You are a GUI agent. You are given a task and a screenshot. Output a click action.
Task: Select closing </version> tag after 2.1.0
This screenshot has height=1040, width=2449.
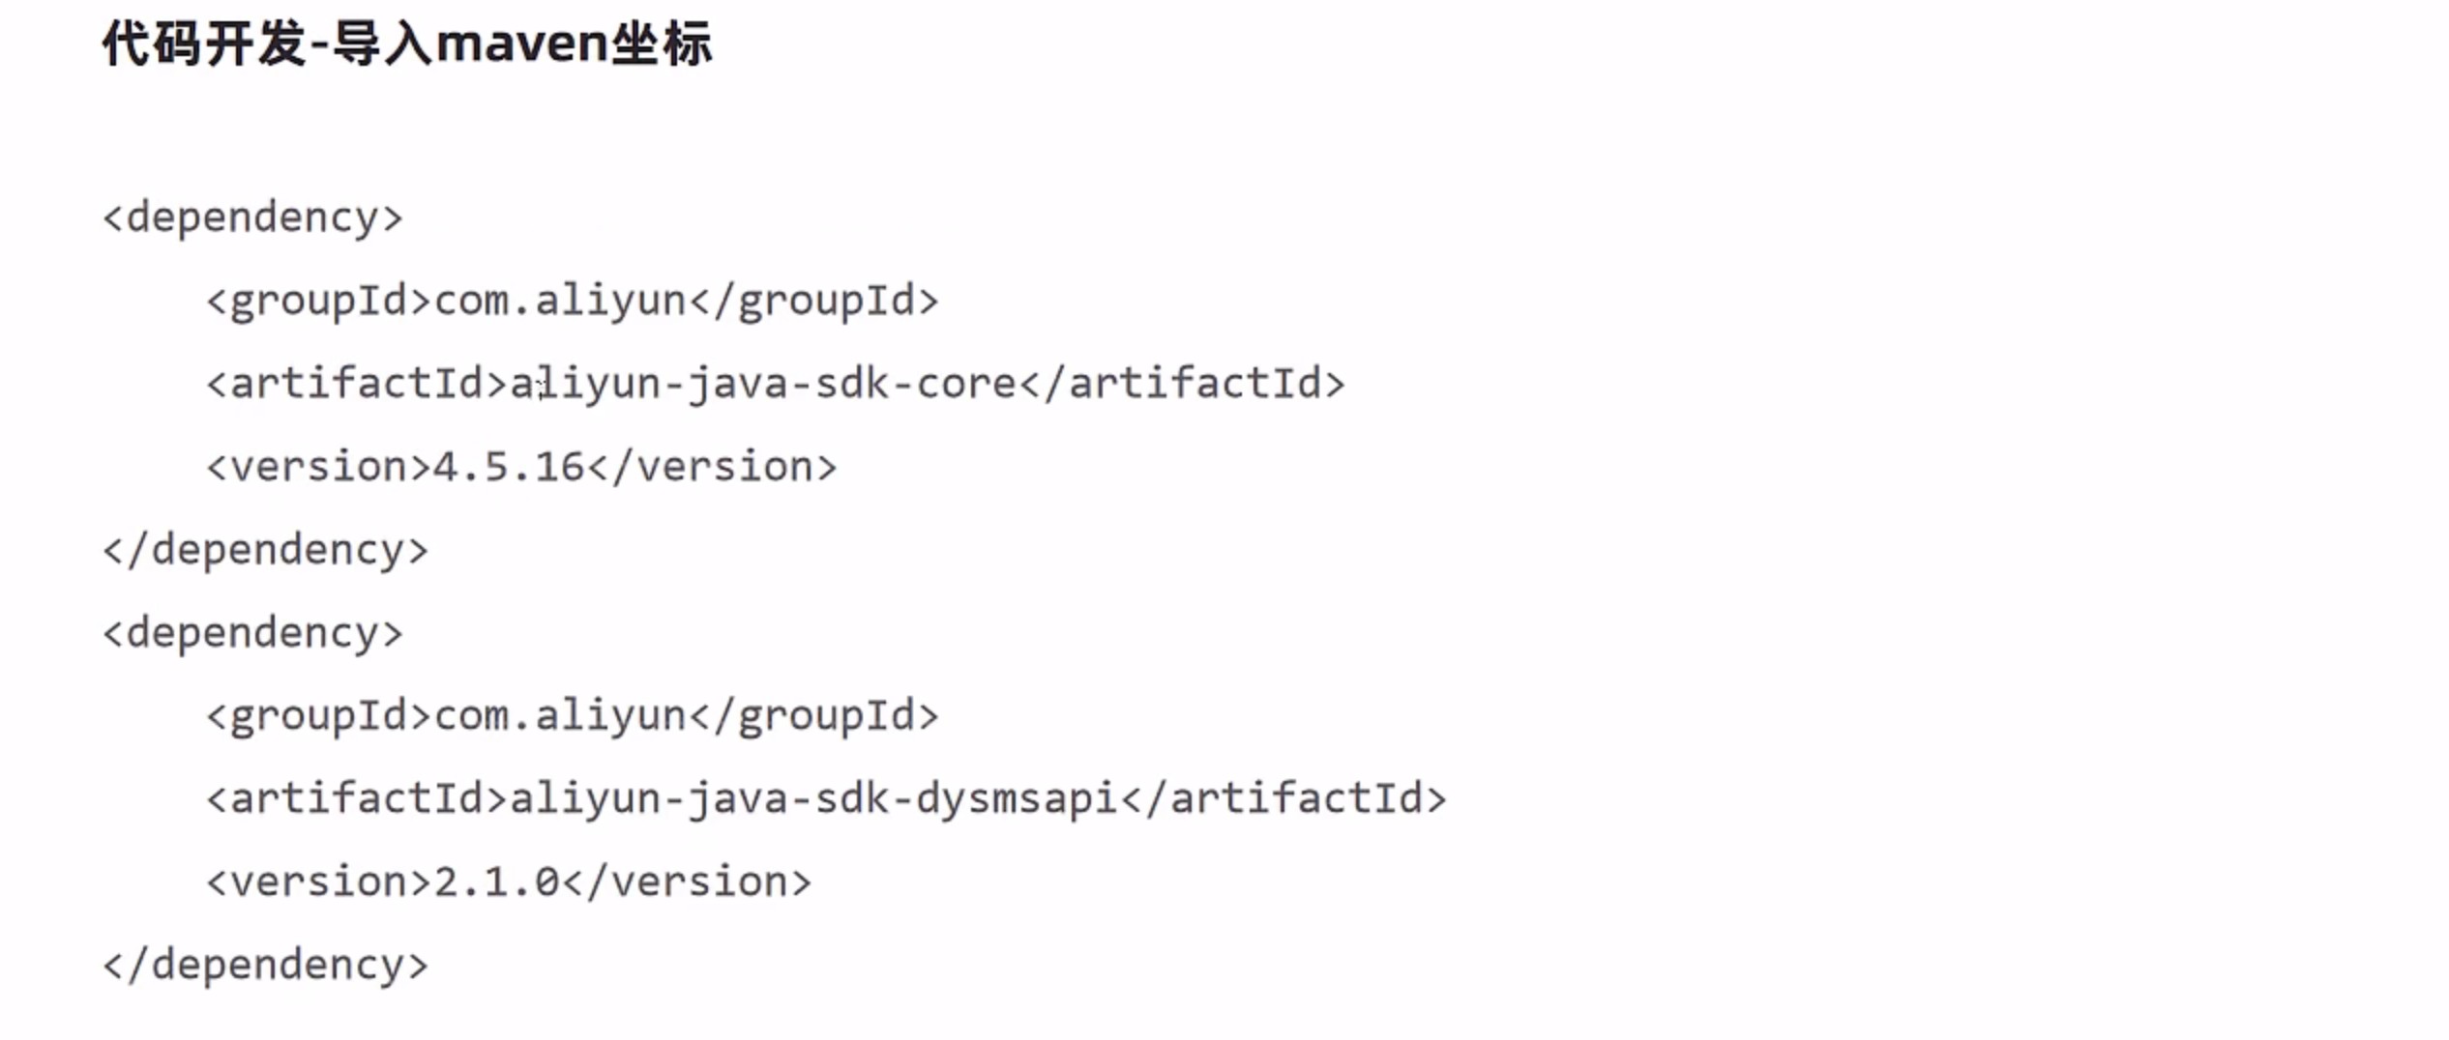tap(687, 882)
